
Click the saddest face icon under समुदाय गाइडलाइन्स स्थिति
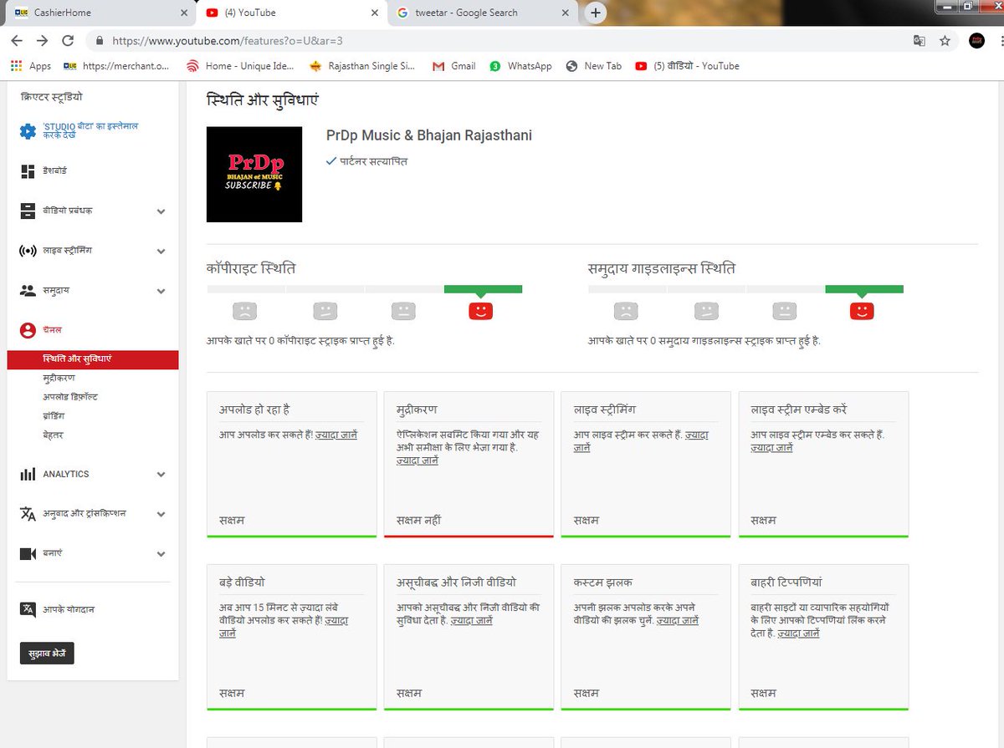coord(625,311)
